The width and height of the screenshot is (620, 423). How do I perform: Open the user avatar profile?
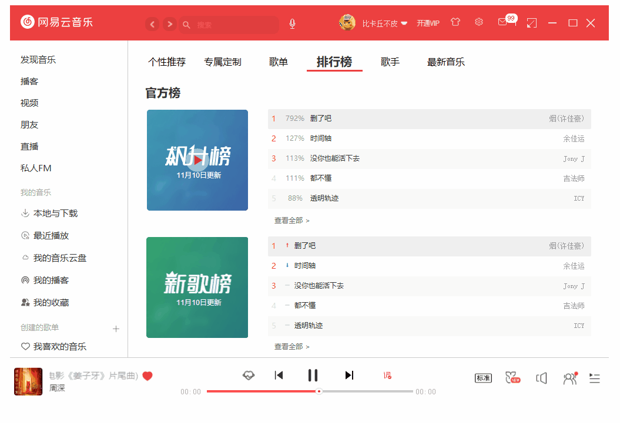[x=347, y=22]
